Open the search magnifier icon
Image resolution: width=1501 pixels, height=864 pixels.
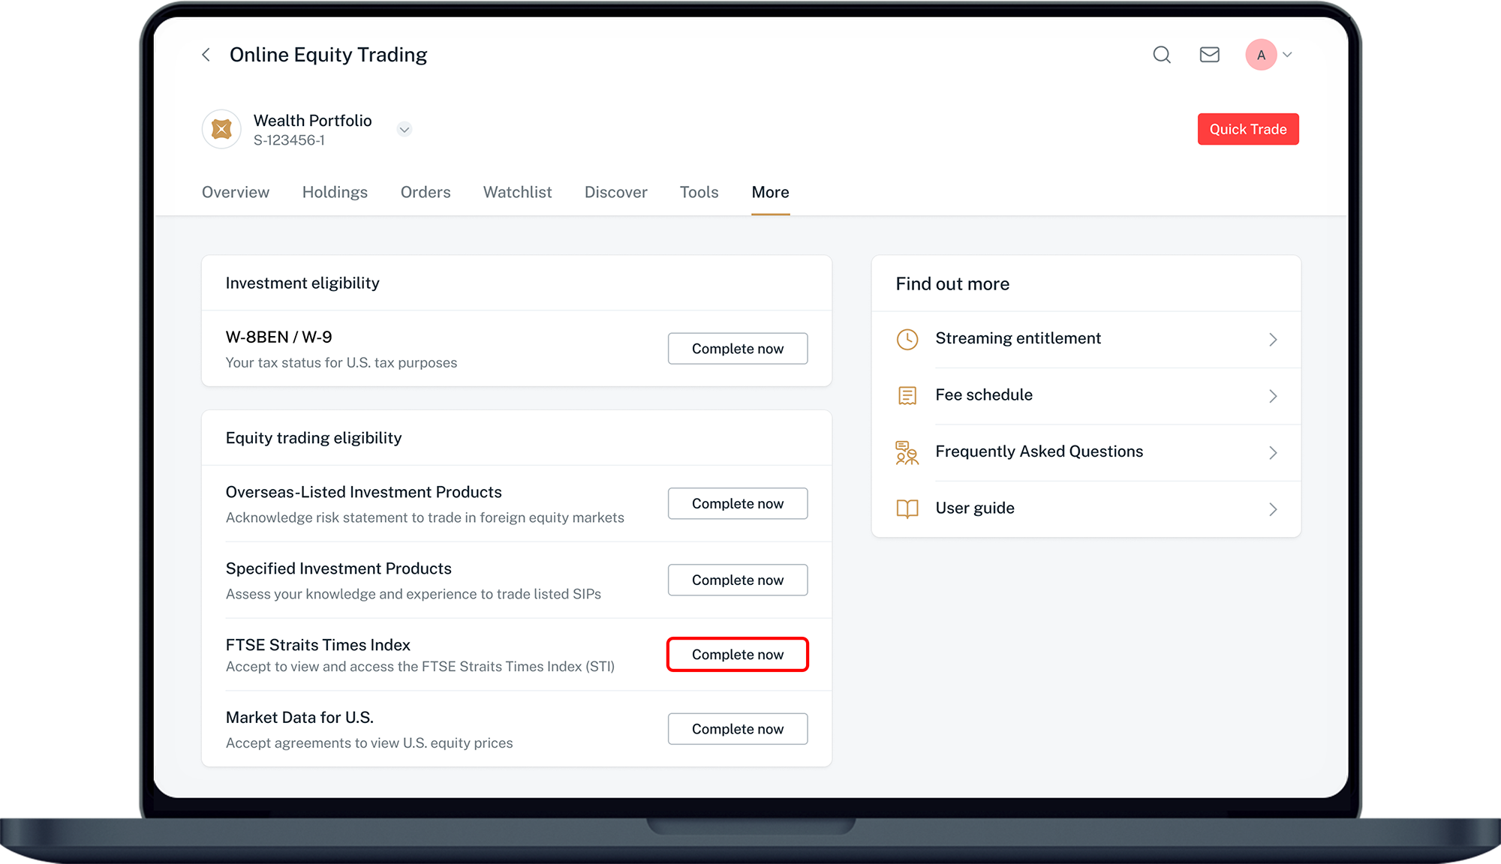tap(1162, 55)
